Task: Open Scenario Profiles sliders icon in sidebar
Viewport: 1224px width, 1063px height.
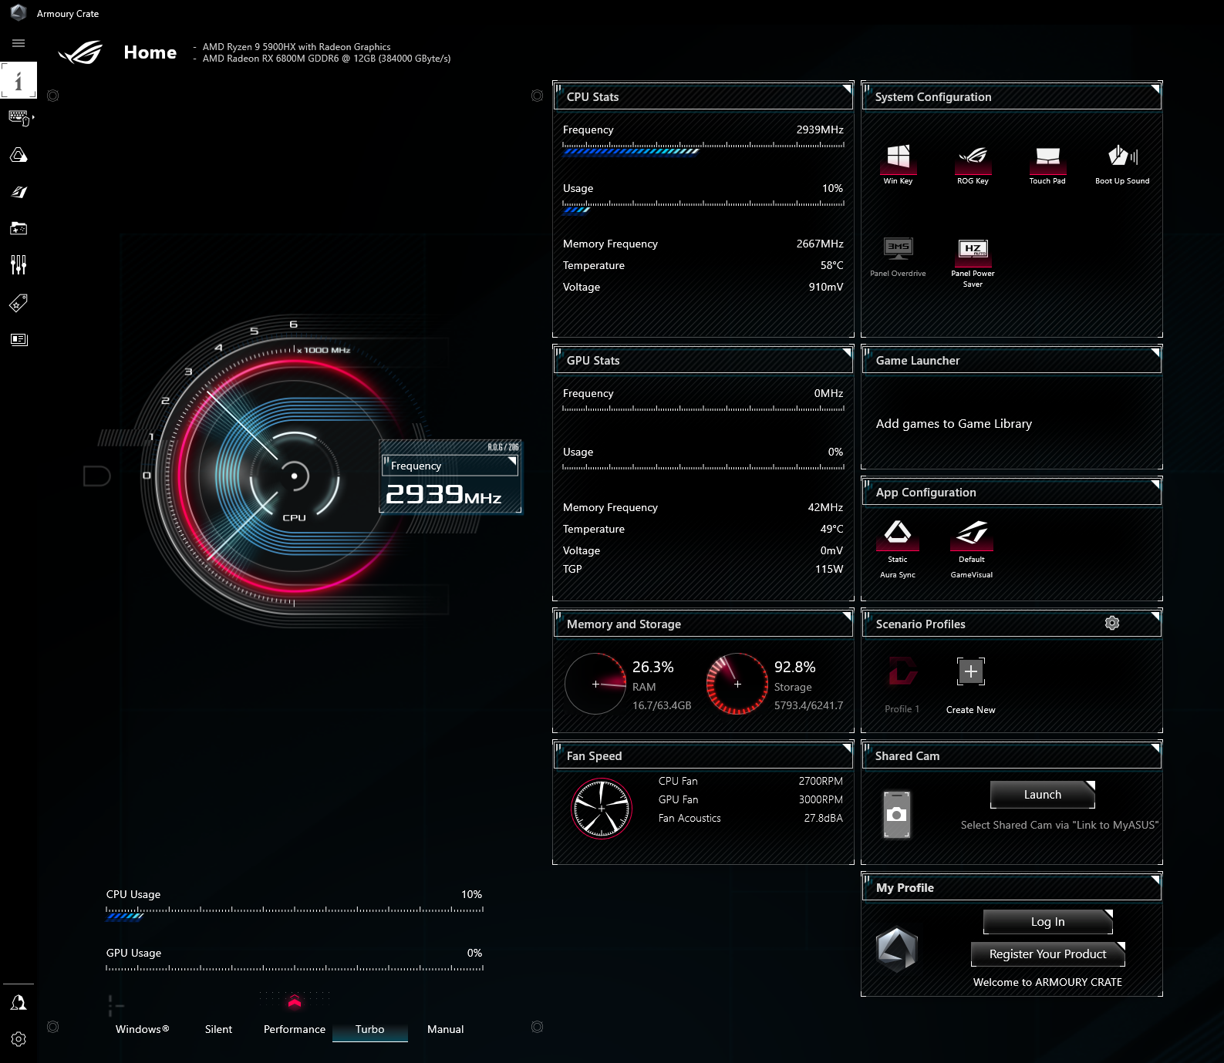Action: coord(19,265)
